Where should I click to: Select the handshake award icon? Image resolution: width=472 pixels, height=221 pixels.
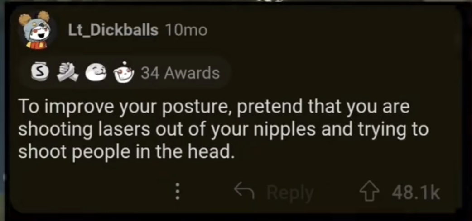(67, 72)
